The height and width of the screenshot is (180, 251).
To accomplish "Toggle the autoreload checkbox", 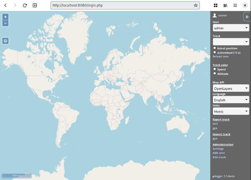I will point(215,52).
